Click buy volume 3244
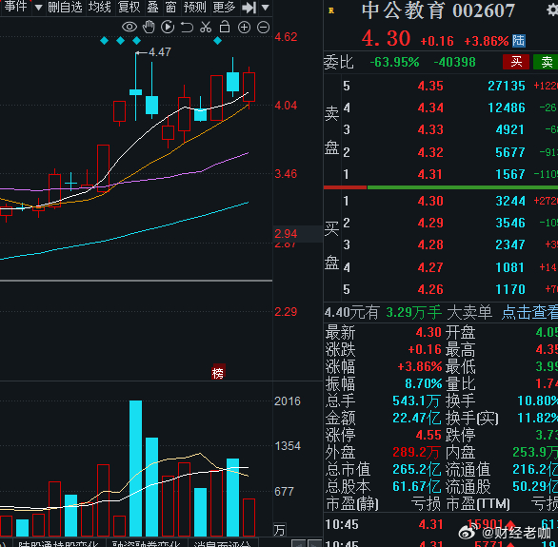 (510, 201)
